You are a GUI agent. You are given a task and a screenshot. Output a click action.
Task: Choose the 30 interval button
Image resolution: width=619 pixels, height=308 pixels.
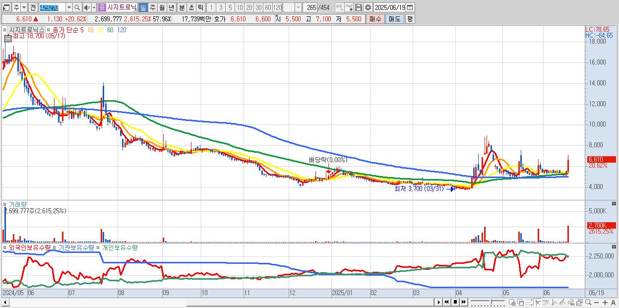pos(258,7)
